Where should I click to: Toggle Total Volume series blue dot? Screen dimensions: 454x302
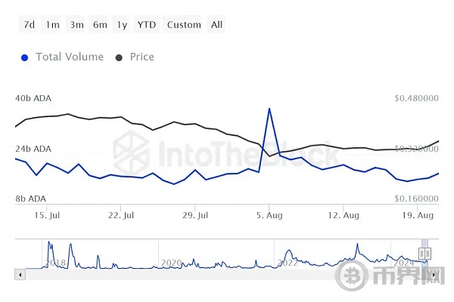pos(26,57)
